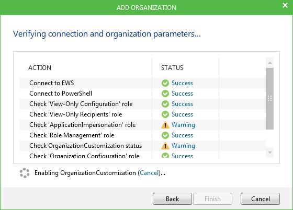Viewport: 293px width, 210px height.
Task: Open Success status of 'Role Management' role
Action: (182, 135)
